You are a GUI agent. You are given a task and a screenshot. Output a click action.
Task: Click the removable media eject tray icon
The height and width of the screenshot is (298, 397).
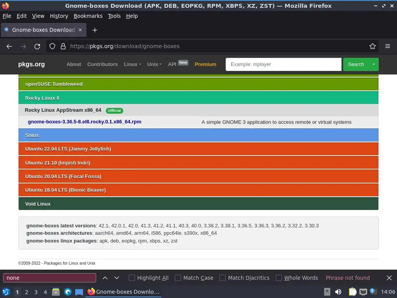tap(327, 292)
